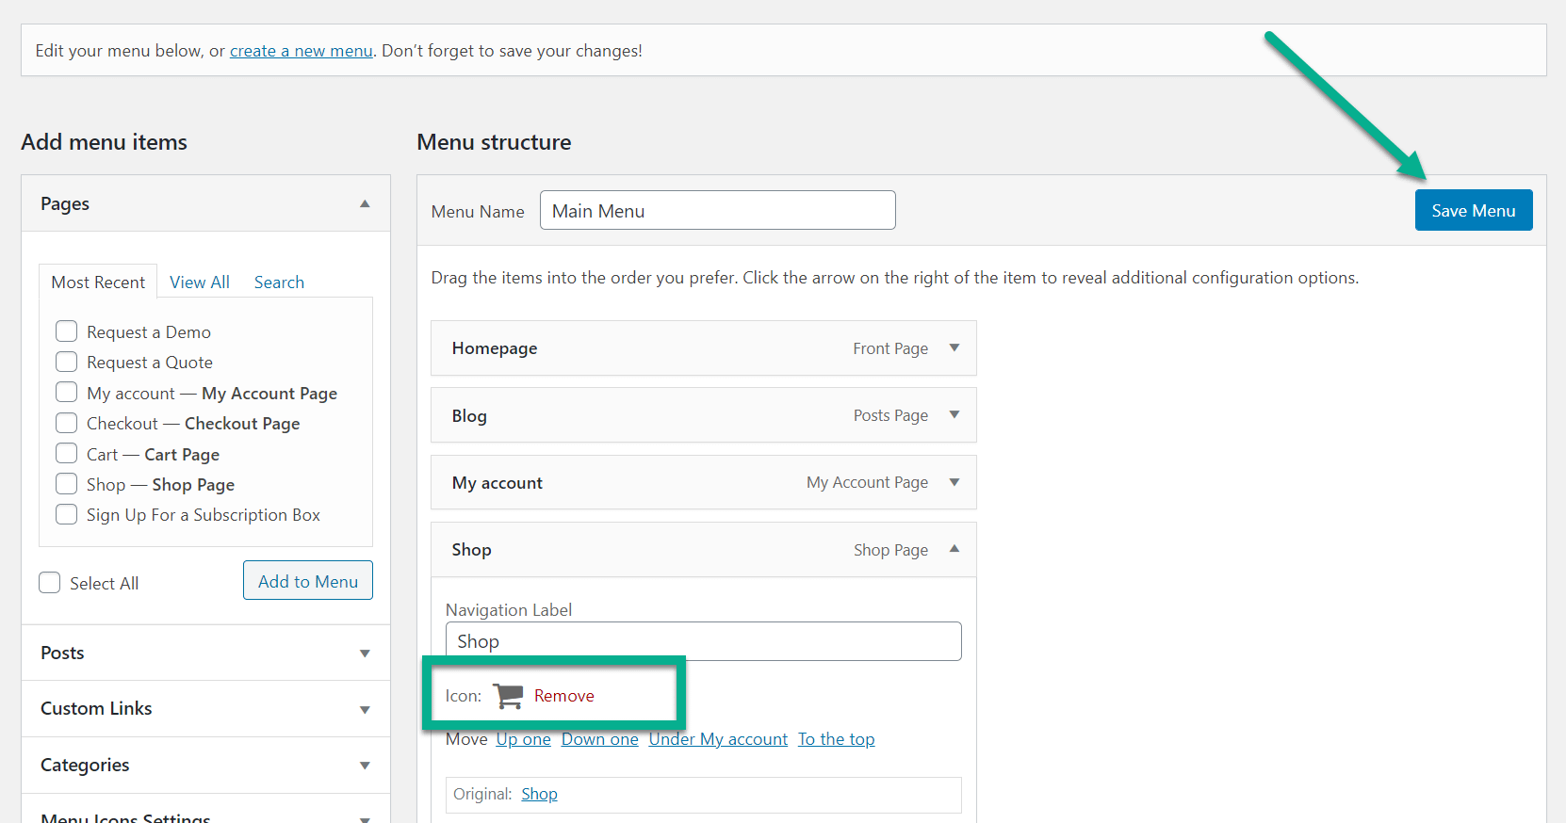Click the Save Menu button
This screenshot has width=1566, height=823.
(1473, 211)
